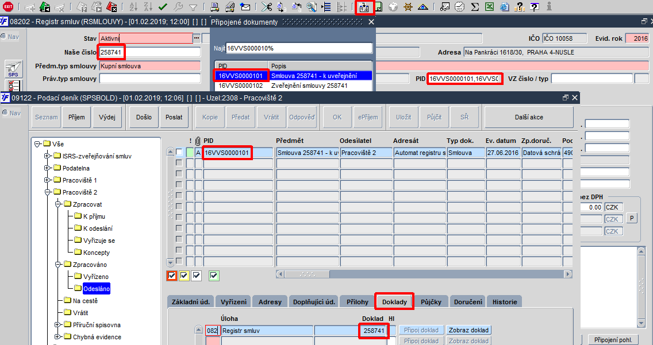Click the Najít search field
The width and height of the screenshot is (653, 345).
[x=299, y=48]
